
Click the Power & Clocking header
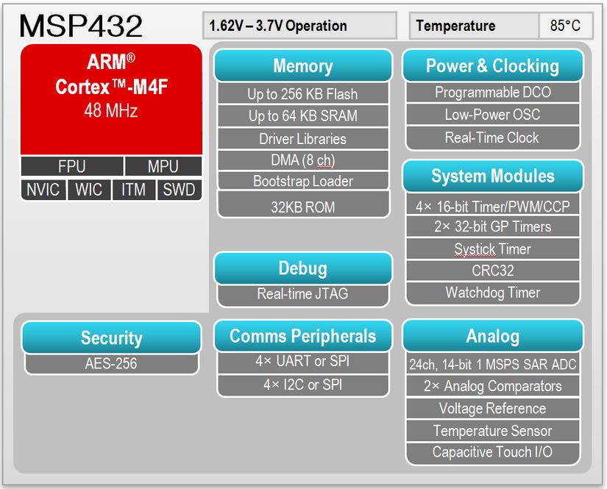click(x=493, y=65)
